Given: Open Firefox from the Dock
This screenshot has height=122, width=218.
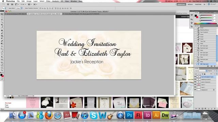Looking at the screenshot, I should click(49, 115).
